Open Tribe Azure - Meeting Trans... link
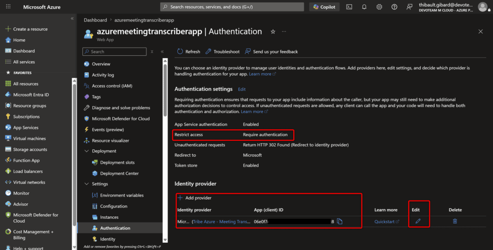This screenshot has height=250, width=493. [221, 222]
